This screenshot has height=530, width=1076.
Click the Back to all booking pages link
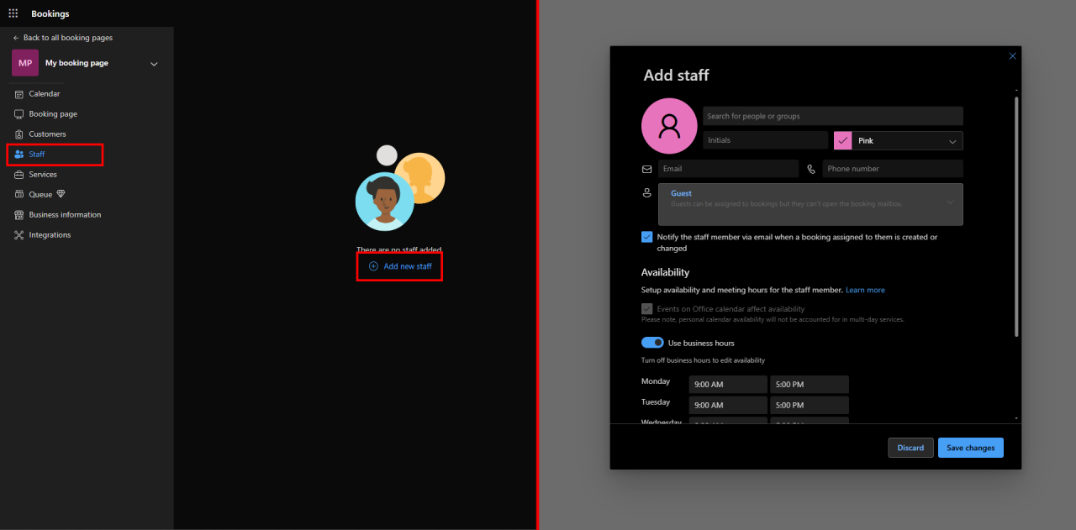(68, 38)
